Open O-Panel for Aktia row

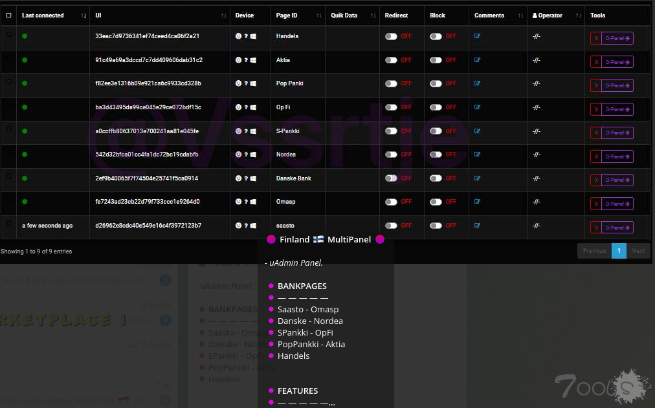point(617,62)
